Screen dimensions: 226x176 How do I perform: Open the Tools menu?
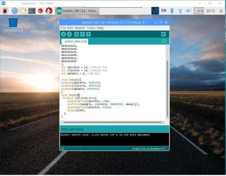pyautogui.click(x=91, y=28)
